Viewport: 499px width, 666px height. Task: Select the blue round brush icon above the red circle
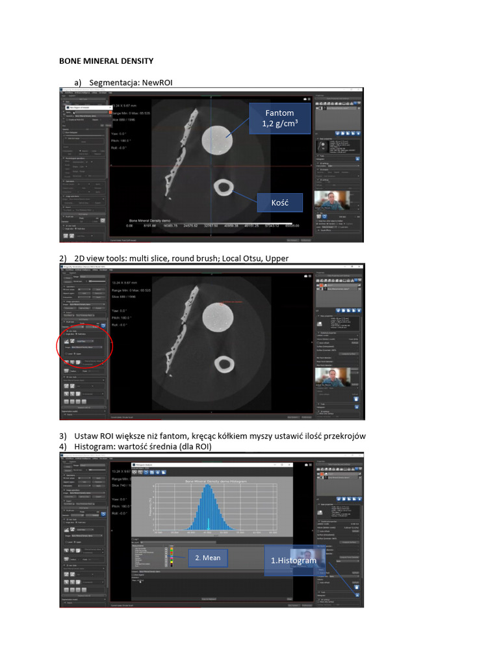103,326
